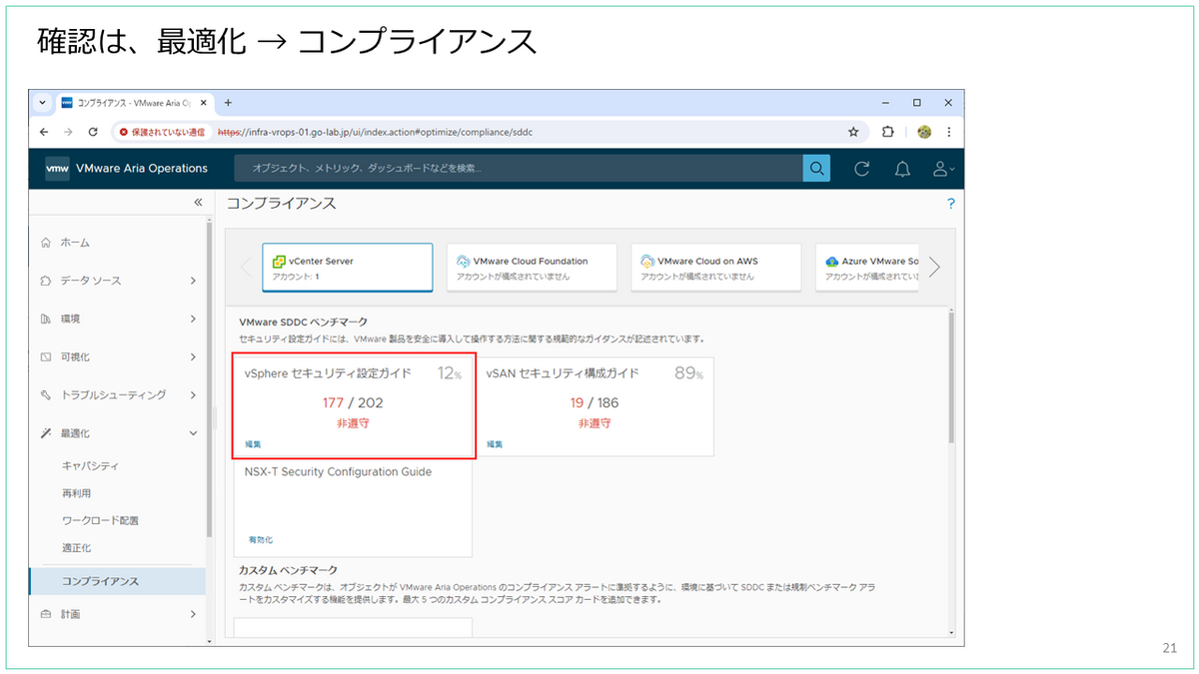Image resolution: width=1199 pixels, height=674 pixels.
Task: Click the home icon beside ホーム
Action: 45,243
